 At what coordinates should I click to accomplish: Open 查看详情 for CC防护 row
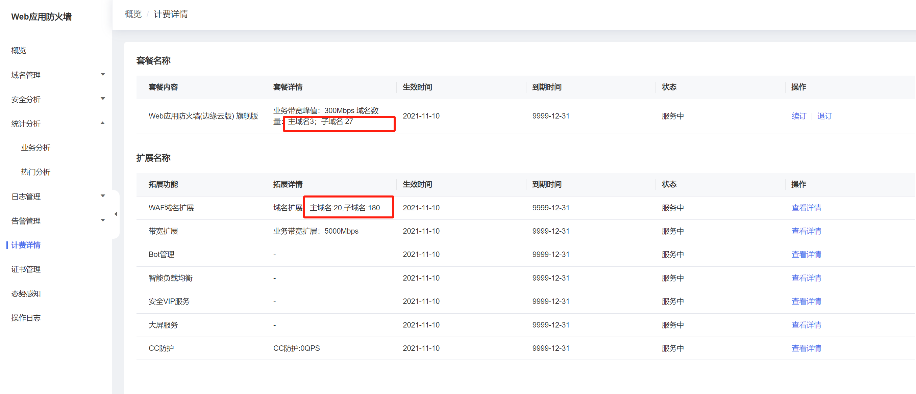(806, 348)
